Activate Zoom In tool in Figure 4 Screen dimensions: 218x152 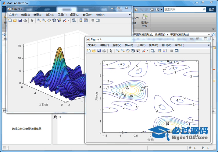click(x=118, y=51)
